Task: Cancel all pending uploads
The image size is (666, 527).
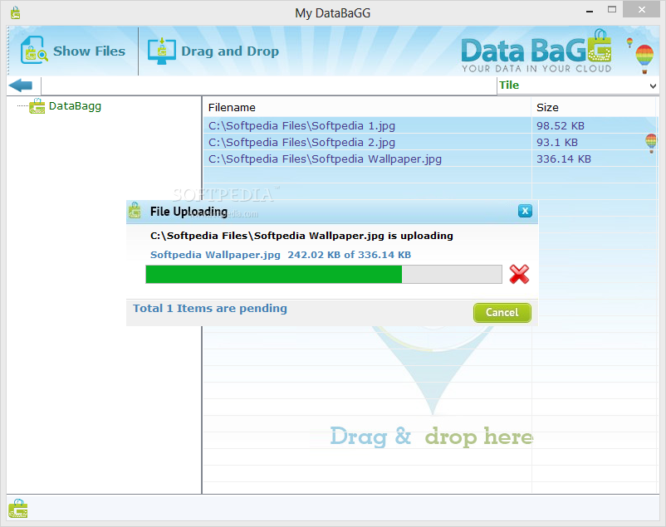Action: pyautogui.click(x=502, y=313)
